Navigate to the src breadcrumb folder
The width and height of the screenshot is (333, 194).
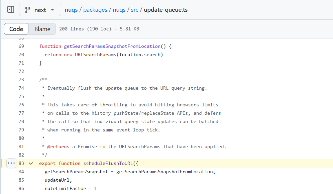point(135,10)
